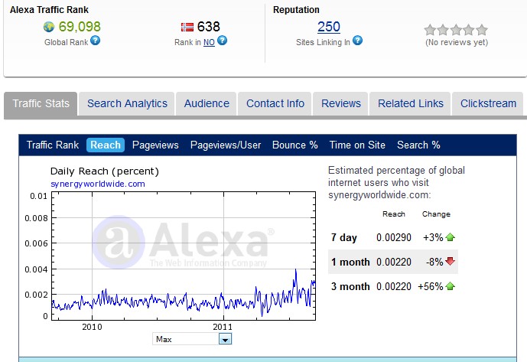Click the review stars rating

tap(456, 30)
